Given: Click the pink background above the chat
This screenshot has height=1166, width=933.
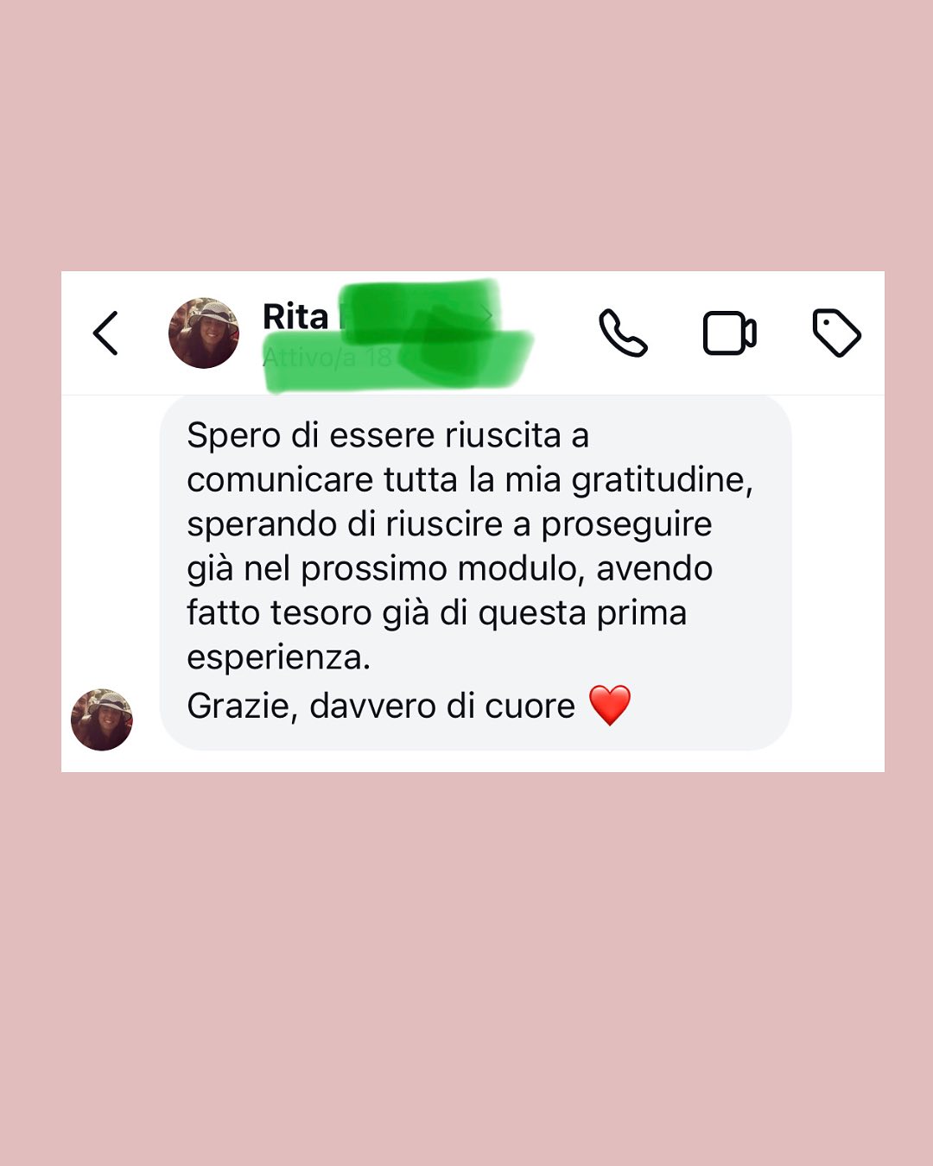Looking at the screenshot, I should point(466,136).
